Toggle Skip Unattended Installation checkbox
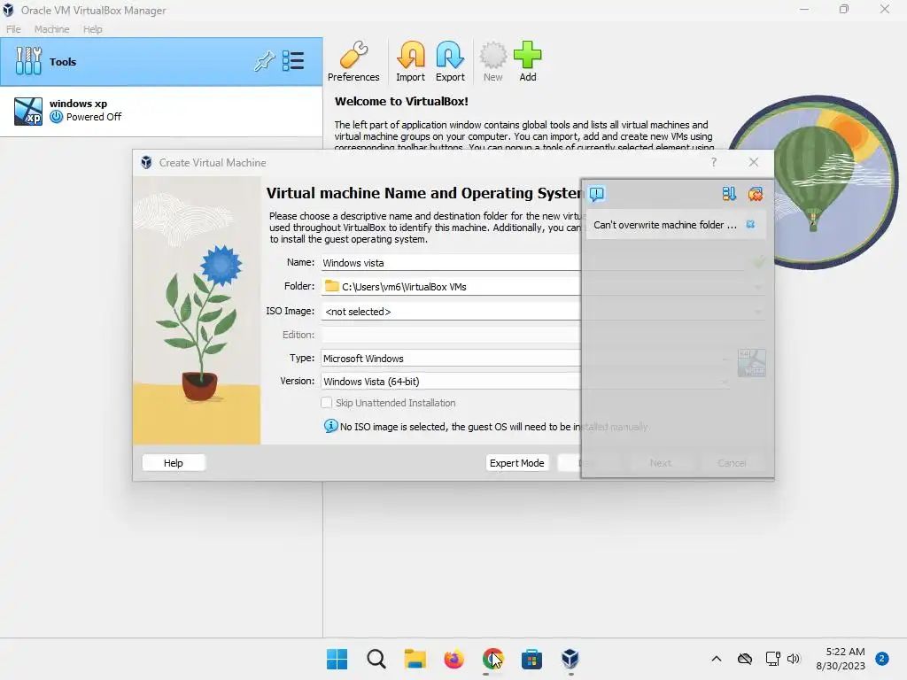 (x=326, y=403)
